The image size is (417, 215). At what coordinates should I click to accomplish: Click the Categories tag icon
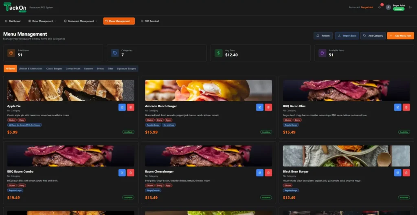point(115,53)
